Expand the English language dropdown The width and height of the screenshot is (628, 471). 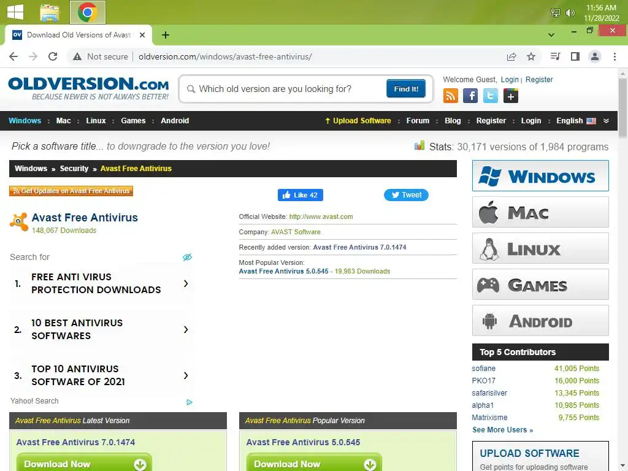pos(576,121)
